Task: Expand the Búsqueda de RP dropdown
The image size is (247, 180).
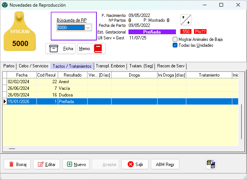Action: click(x=88, y=28)
